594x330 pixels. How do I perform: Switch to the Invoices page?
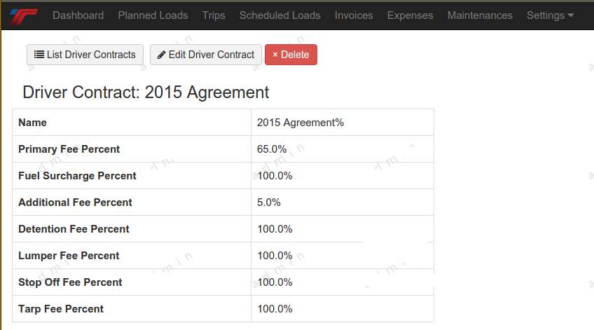click(x=354, y=15)
